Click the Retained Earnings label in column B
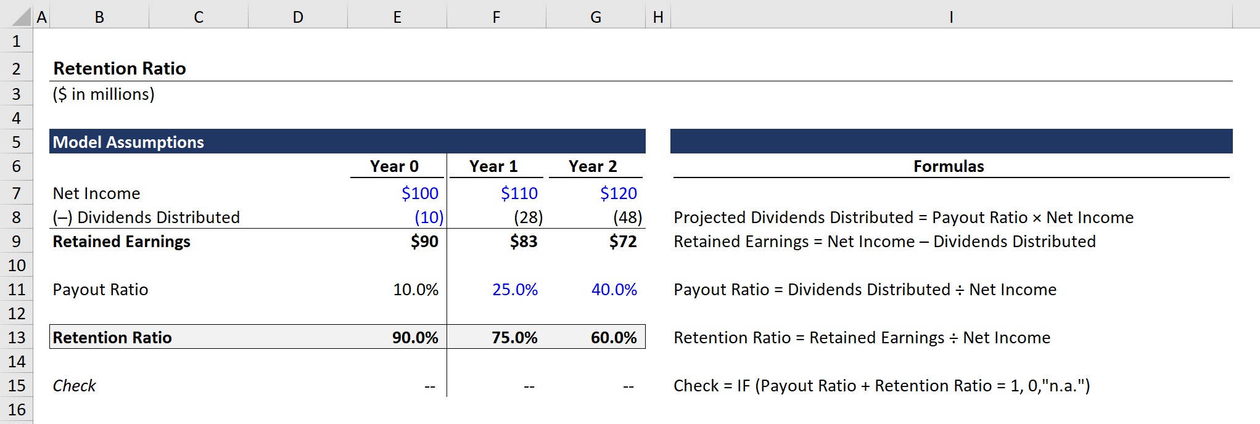 pos(121,241)
